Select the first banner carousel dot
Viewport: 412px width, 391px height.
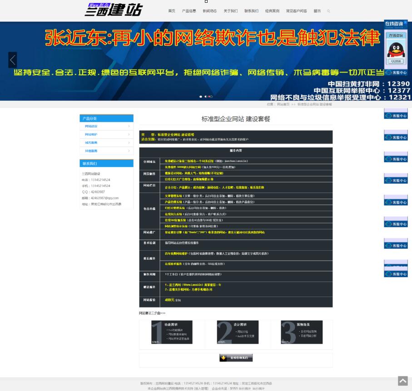(201, 97)
